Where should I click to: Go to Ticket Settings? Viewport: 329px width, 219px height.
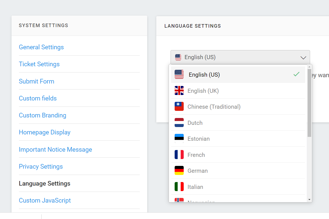click(x=39, y=64)
